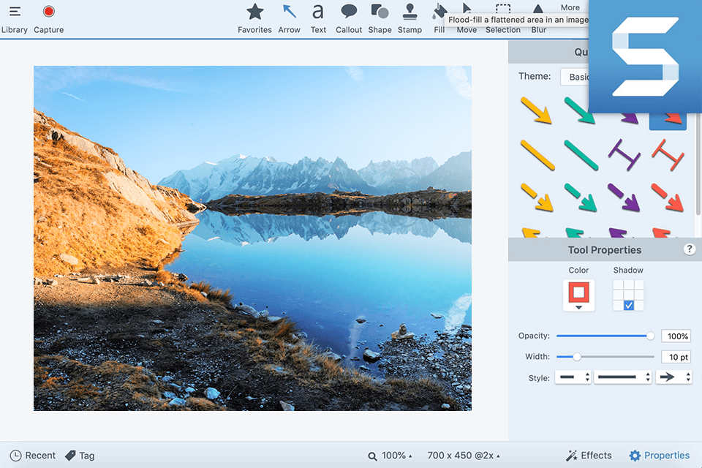
Task: Open the arrowhead Style dropdown
Action: [673, 377]
